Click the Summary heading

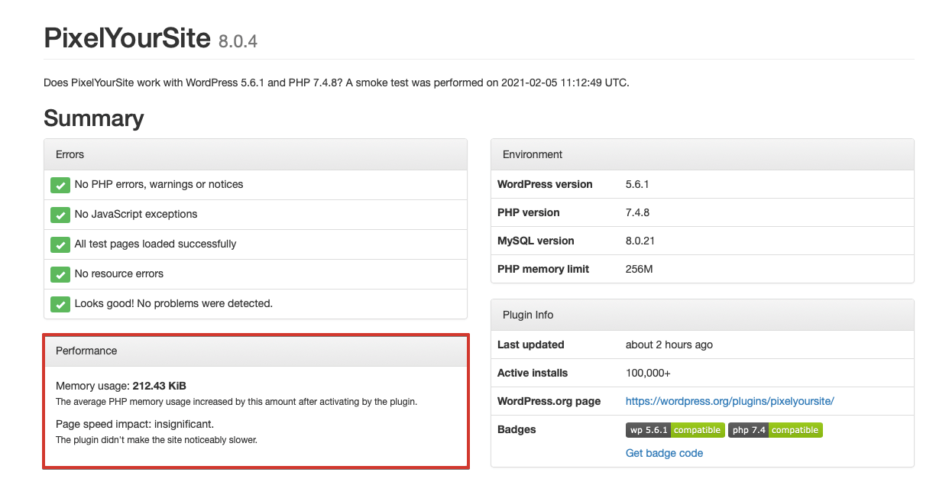tap(94, 118)
